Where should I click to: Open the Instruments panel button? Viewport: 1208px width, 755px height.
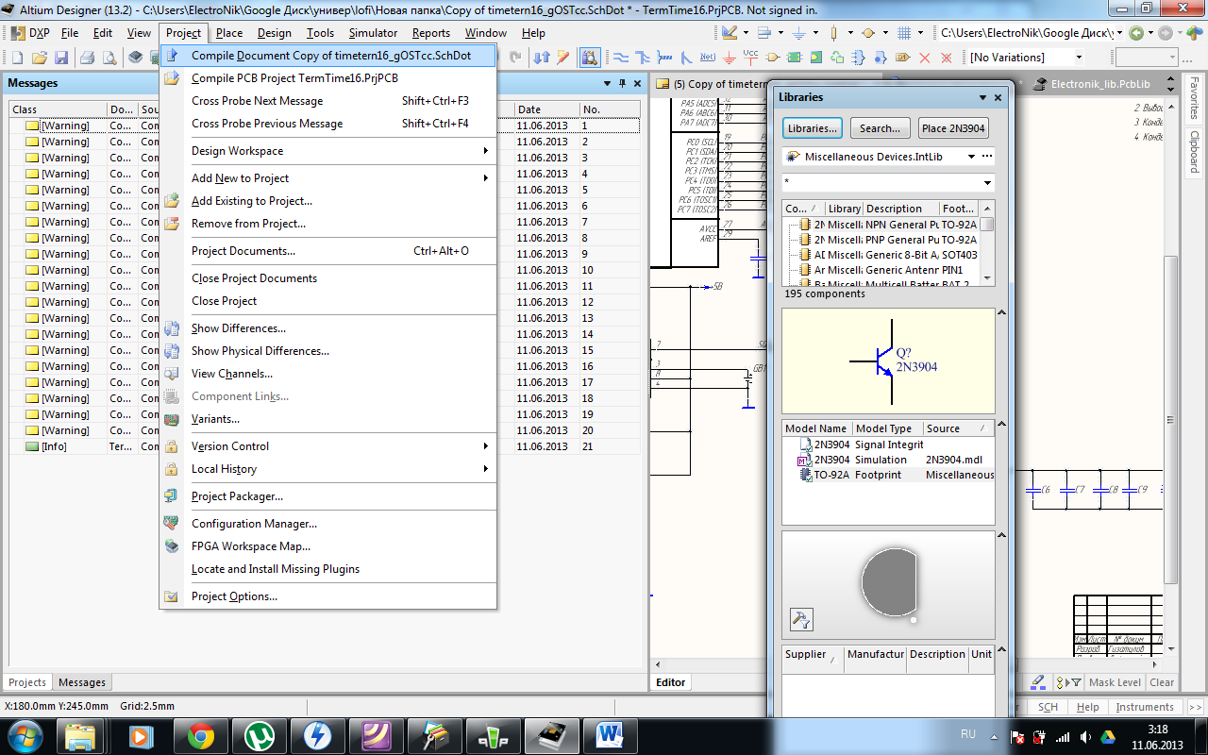point(1145,707)
